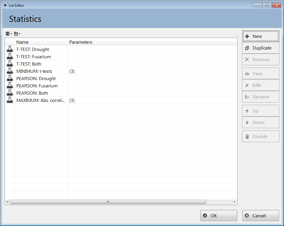Image resolution: width=284 pixels, height=226 pixels.
Task: Cancel the List Editor dialog
Action: pyautogui.click(x=260, y=216)
